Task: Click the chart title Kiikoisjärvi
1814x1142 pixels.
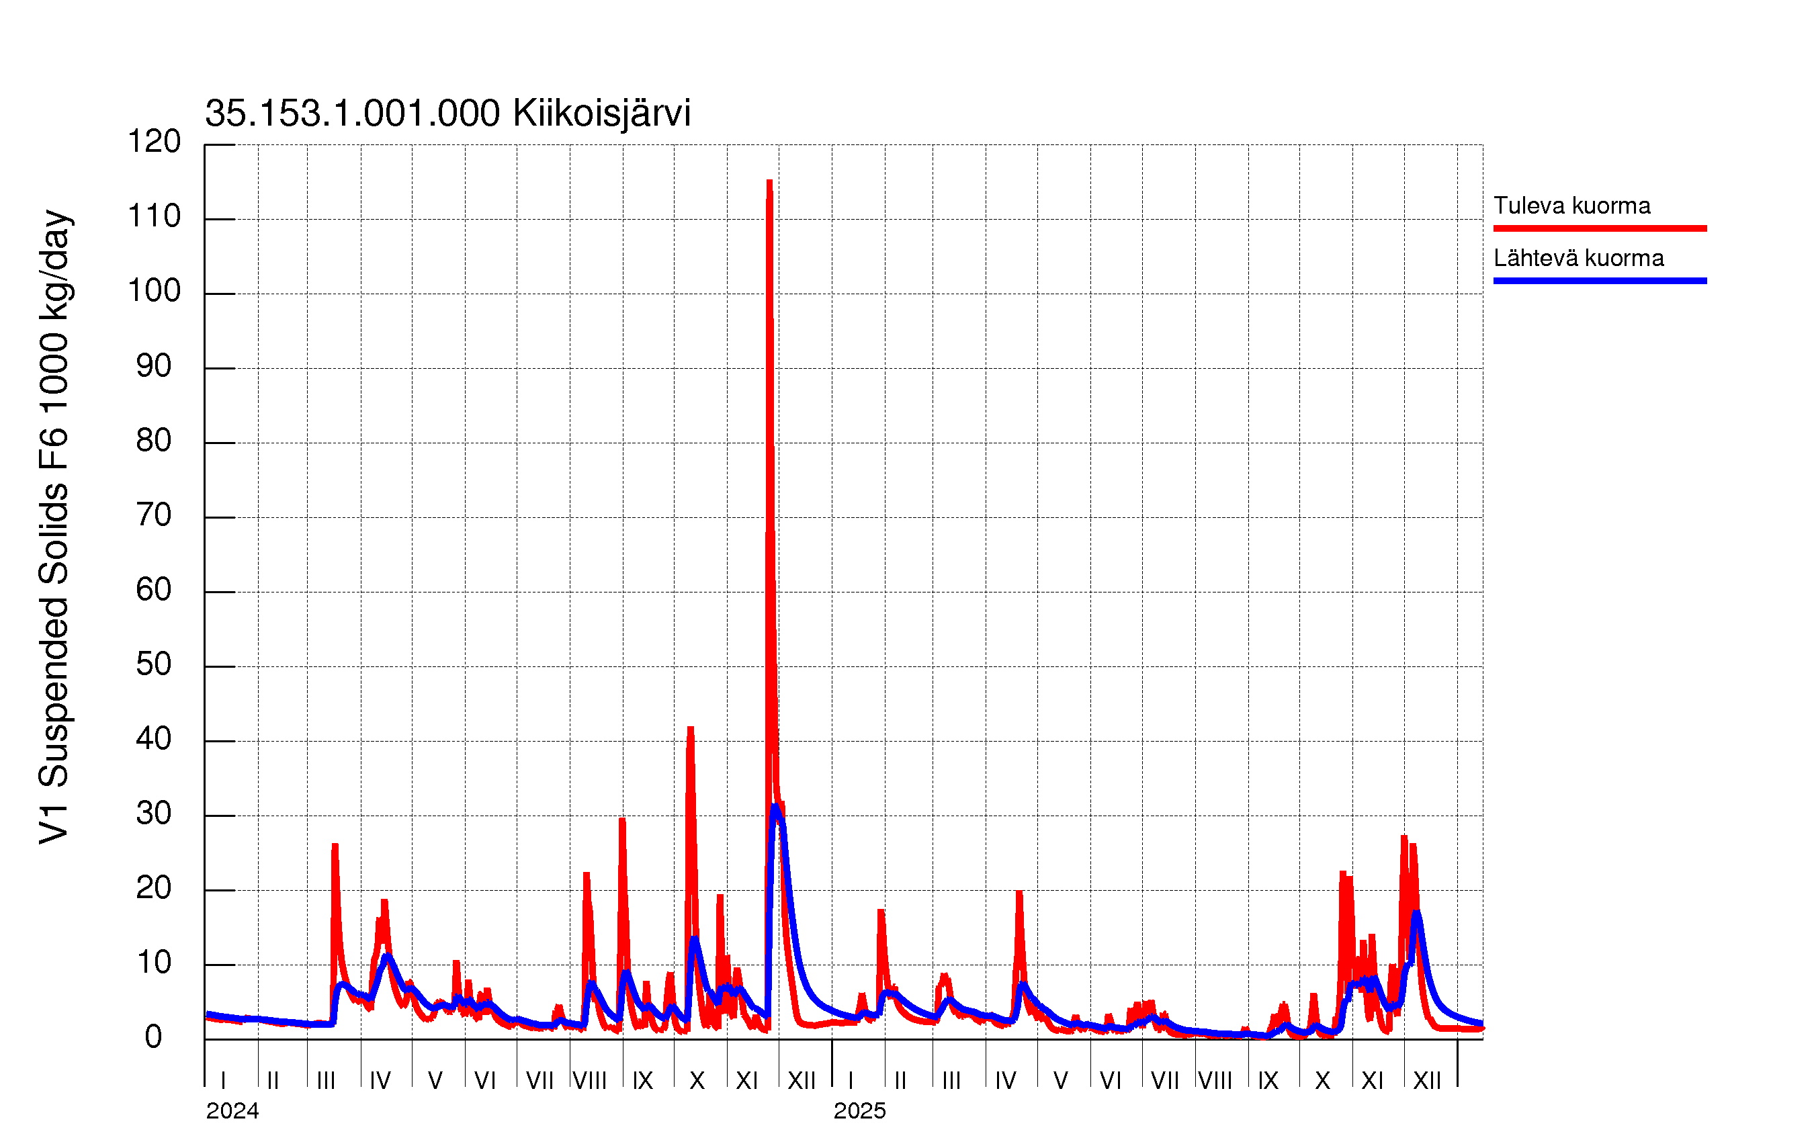Action: coord(447,114)
